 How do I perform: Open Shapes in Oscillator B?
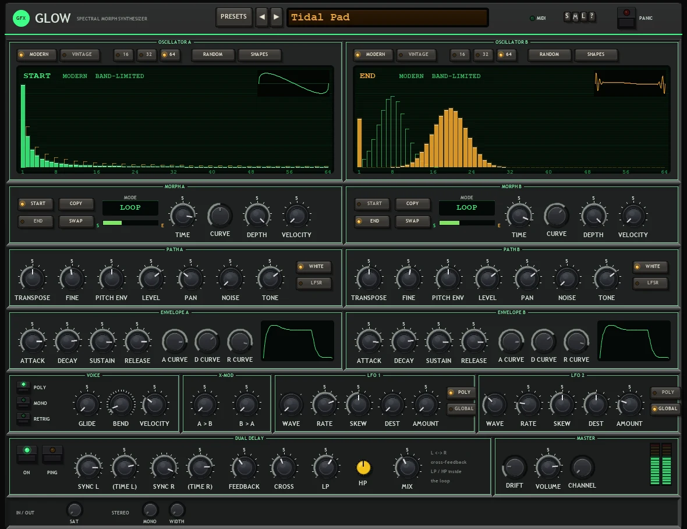point(596,54)
